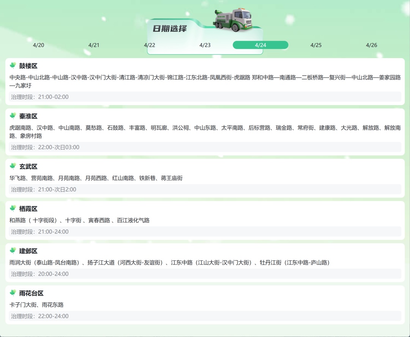Click the green spray truck illustration
410x337 pixels.
[232, 20]
